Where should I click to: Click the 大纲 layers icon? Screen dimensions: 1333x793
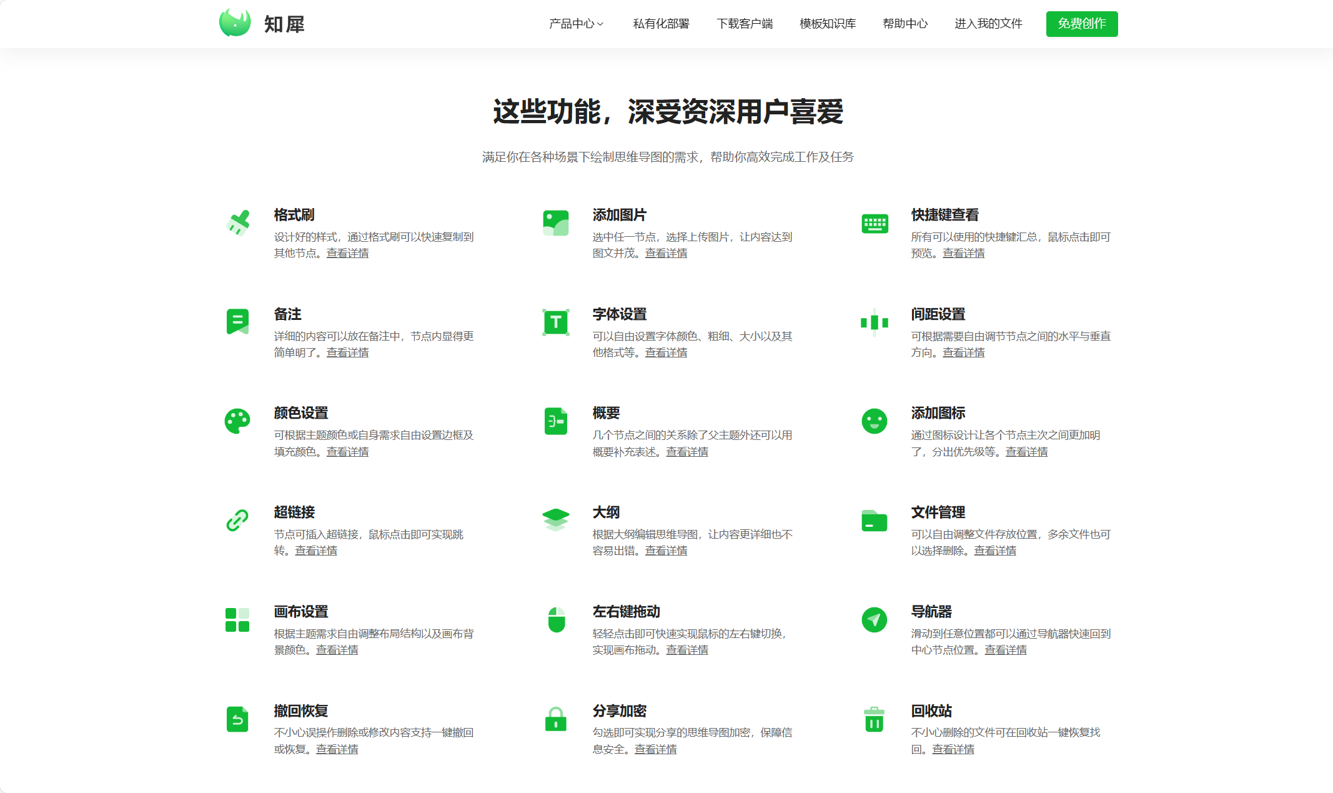[x=556, y=520]
